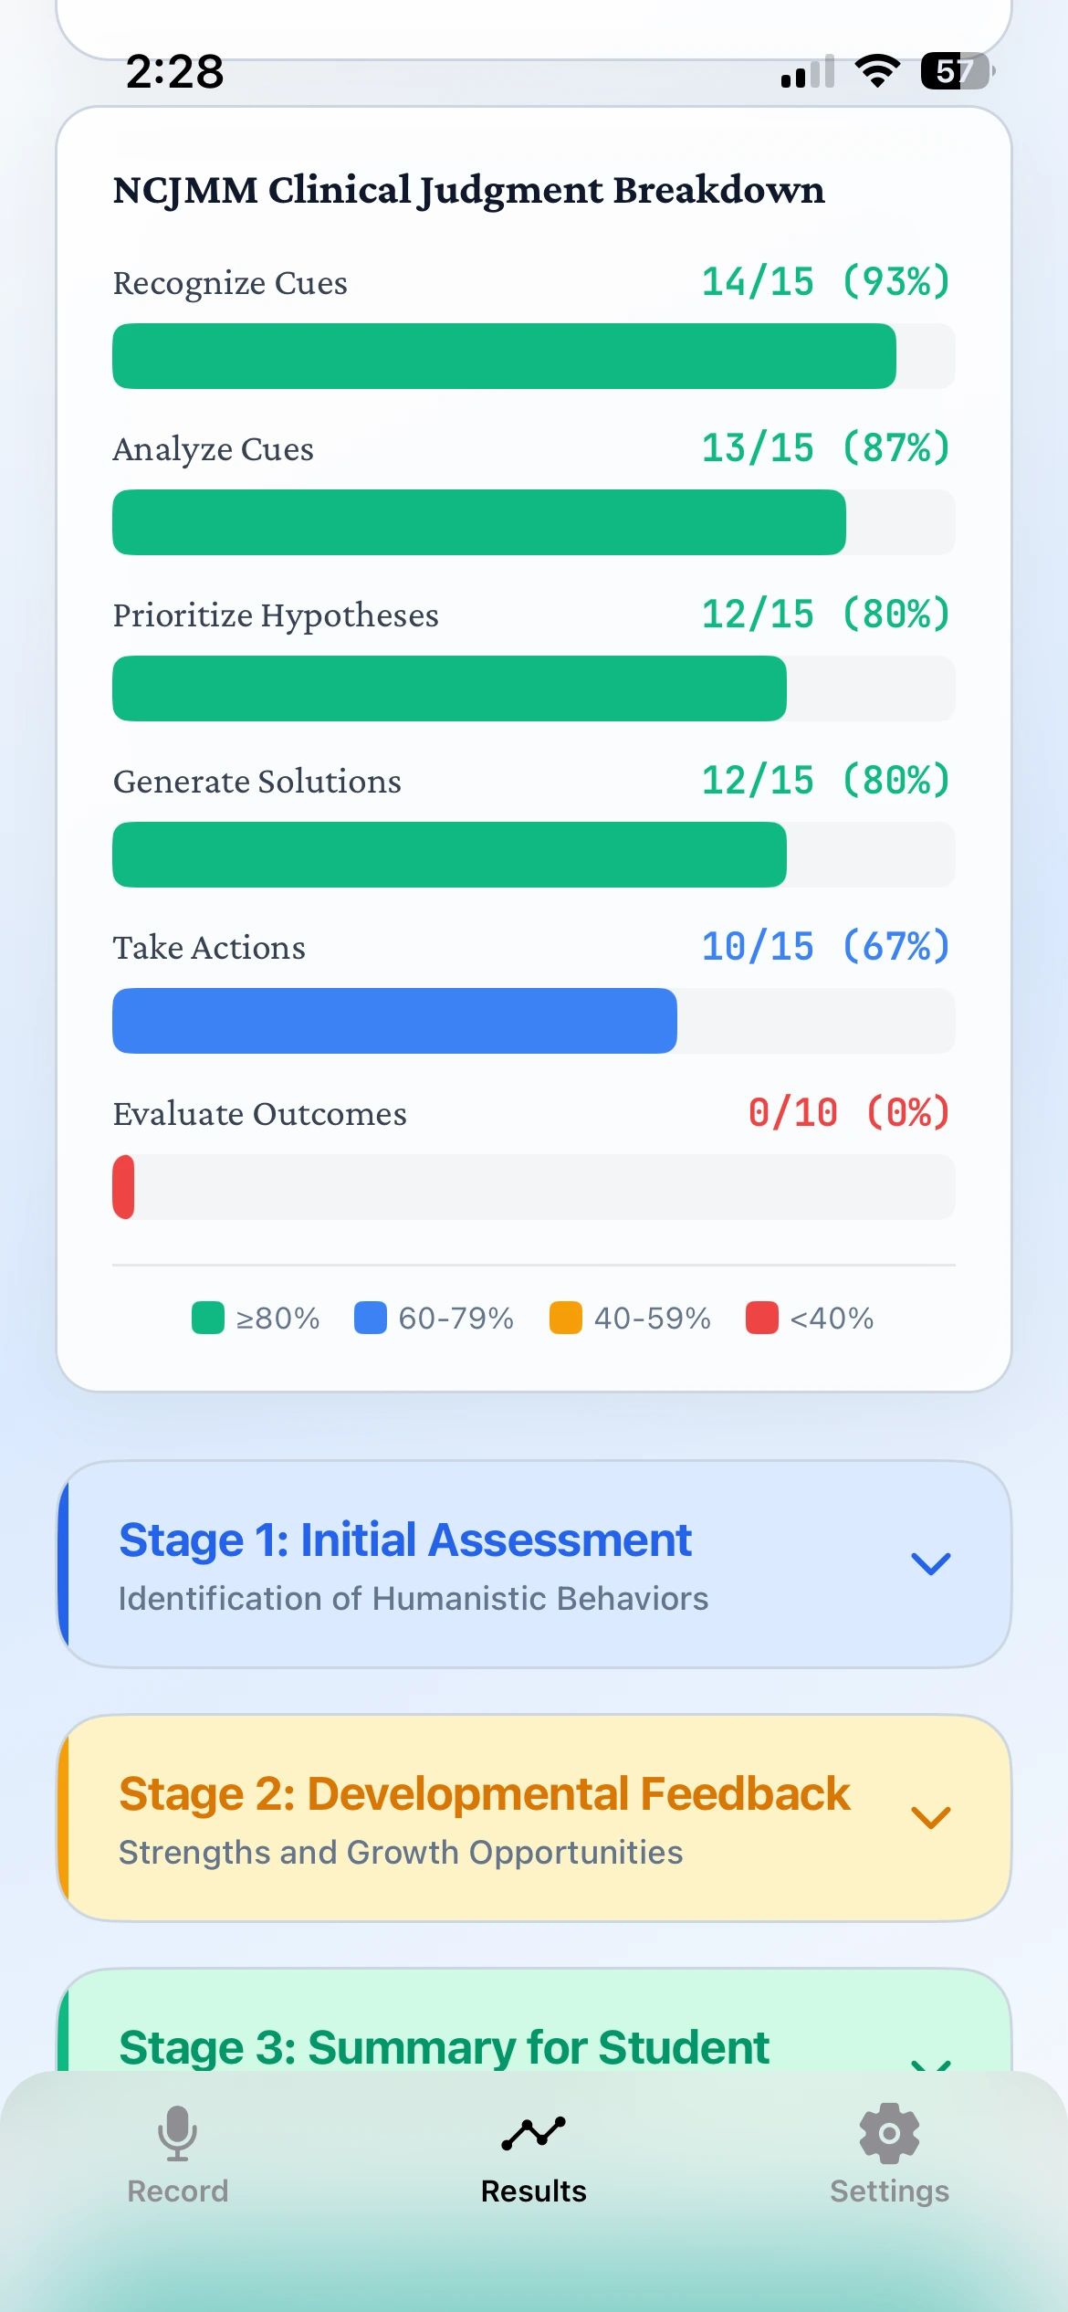Expand Stage 2: Developmental Feedback chevron
1068x2312 pixels.
click(x=930, y=1818)
